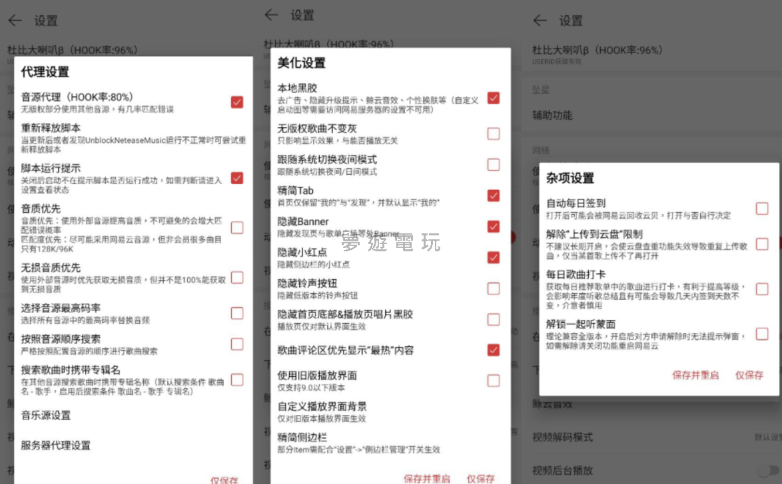Turn on 自动每日签到 checkbox
The width and height of the screenshot is (782, 484).
[x=761, y=208]
